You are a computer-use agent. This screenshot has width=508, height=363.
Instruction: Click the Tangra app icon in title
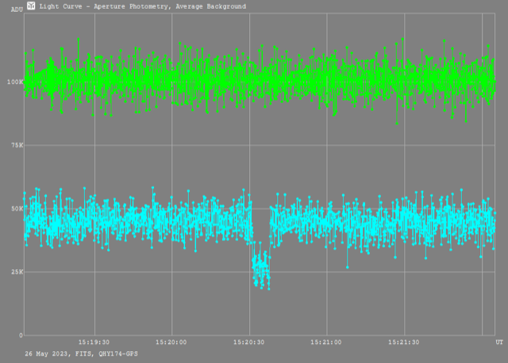(x=31, y=6)
